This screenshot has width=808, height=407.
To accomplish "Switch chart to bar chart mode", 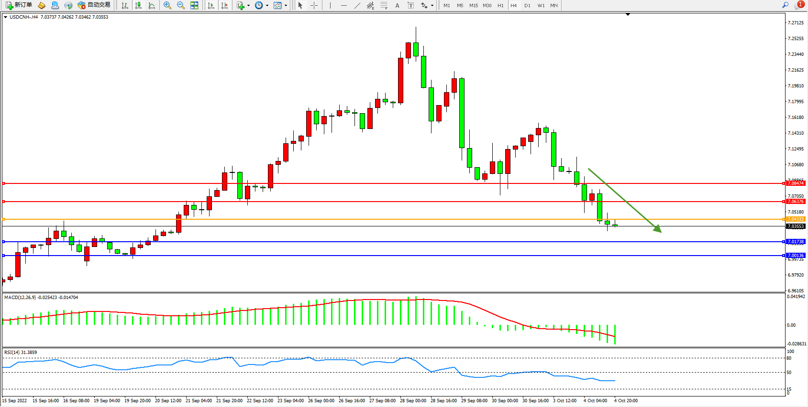I will click(x=125, y=5).
